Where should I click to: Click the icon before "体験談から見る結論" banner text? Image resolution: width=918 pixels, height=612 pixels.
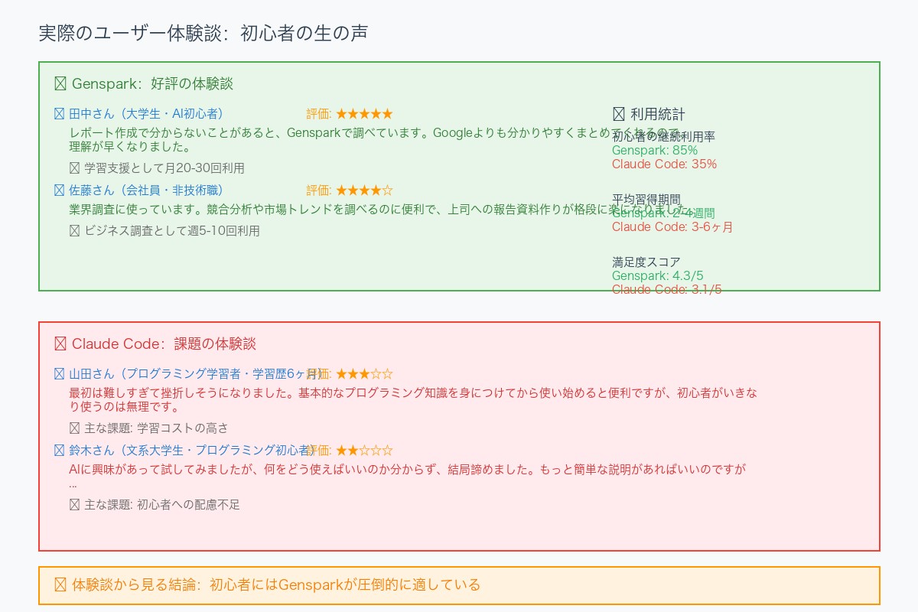60,584
